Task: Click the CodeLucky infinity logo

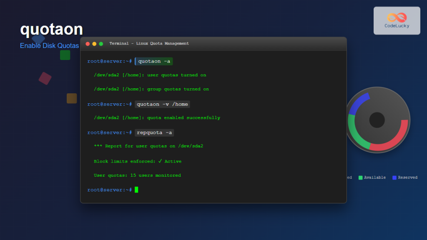Action: coord(397,17)
